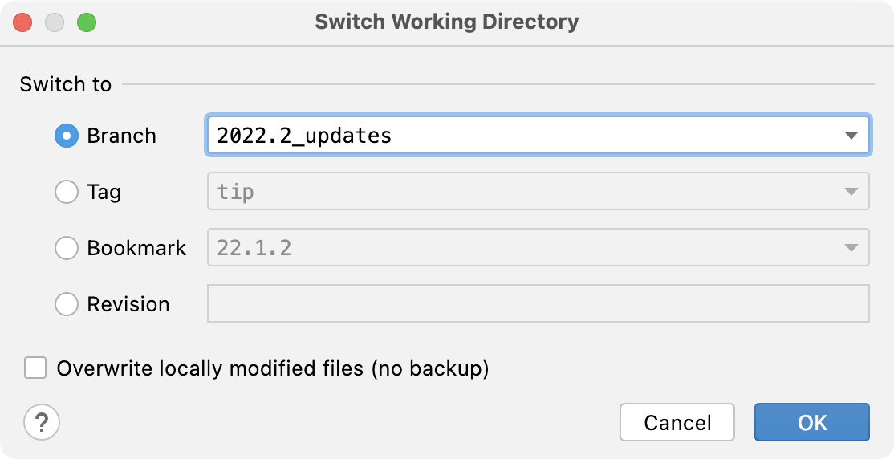The image size is (894, 459).
Task: Click the green zoom window button
Action: pos(87,22)
